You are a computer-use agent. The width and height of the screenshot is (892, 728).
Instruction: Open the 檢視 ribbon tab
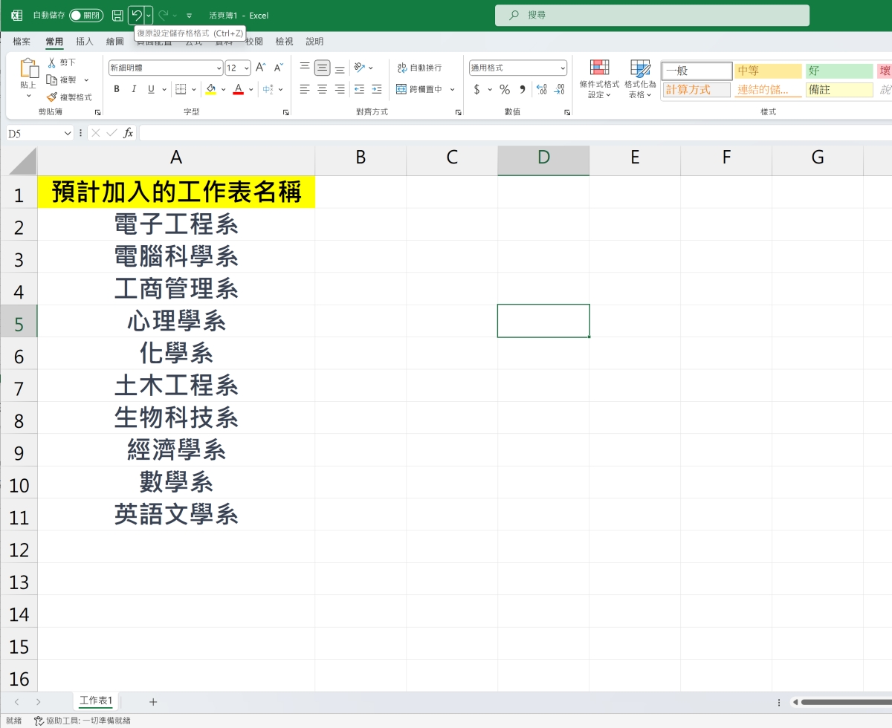pyautogui.click(x=284, y=42)
